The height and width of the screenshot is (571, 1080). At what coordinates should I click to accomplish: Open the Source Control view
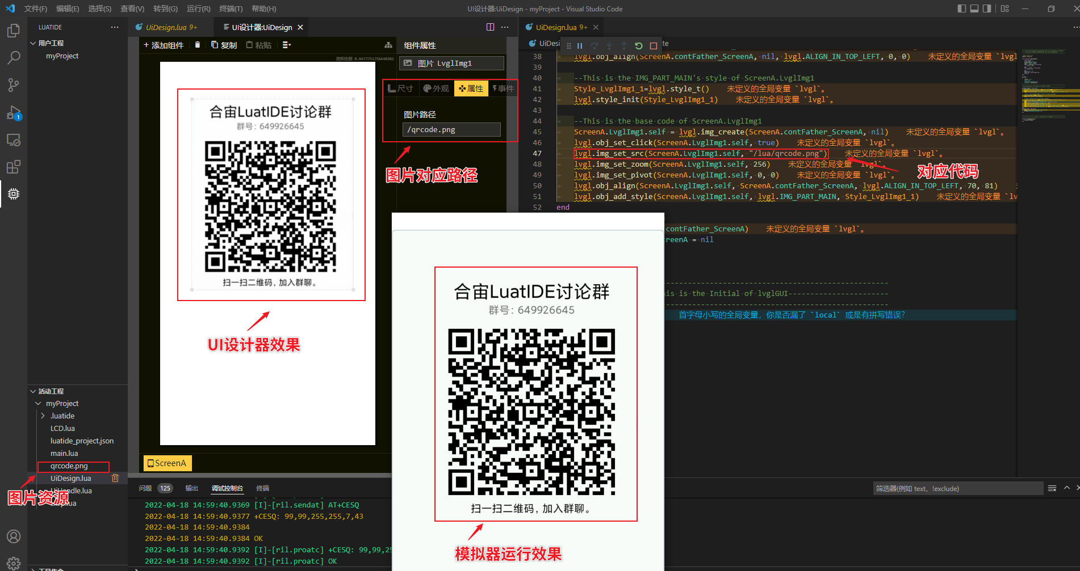pos(13,85)
